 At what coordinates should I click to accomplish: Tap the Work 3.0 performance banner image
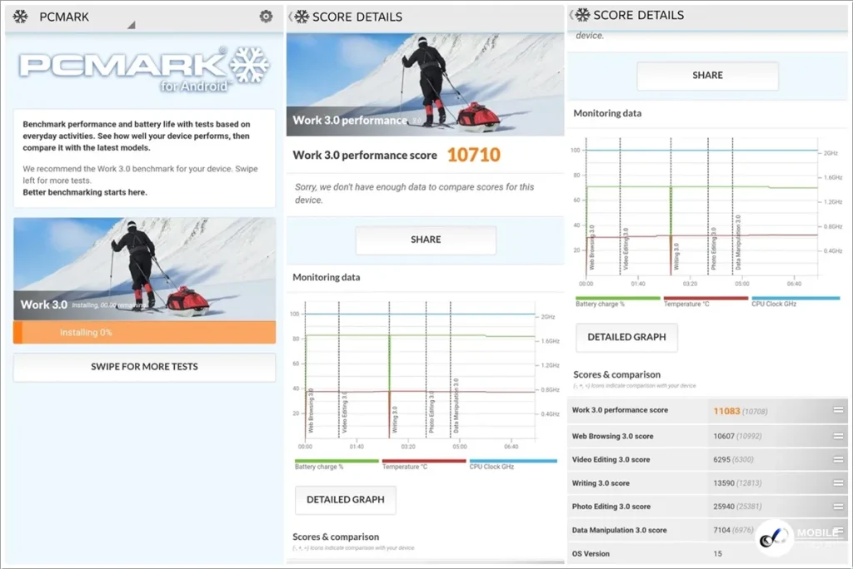tap(426, 85)
